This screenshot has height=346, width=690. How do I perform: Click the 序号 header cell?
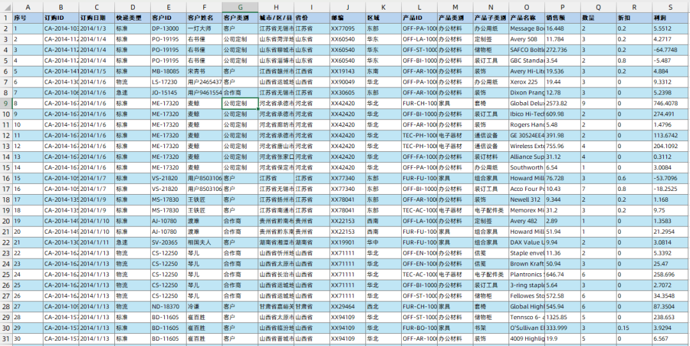27,18
